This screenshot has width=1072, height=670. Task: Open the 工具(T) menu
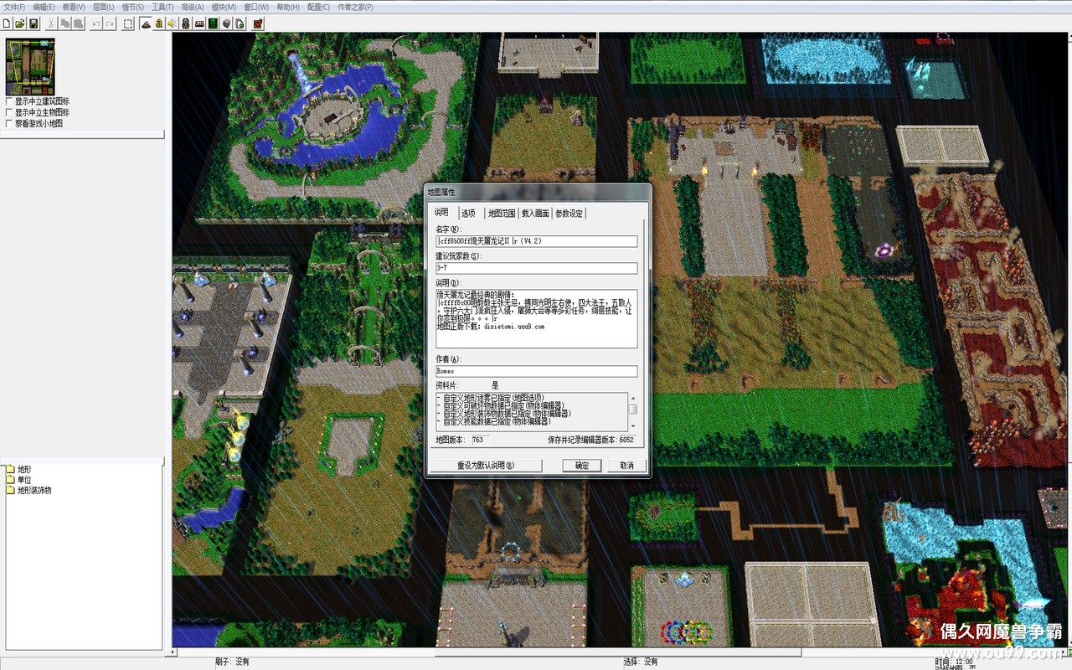(162, 7)
